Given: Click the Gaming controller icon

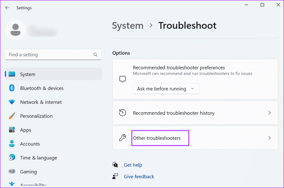Looking at the screenshot, I should point(12,171).
